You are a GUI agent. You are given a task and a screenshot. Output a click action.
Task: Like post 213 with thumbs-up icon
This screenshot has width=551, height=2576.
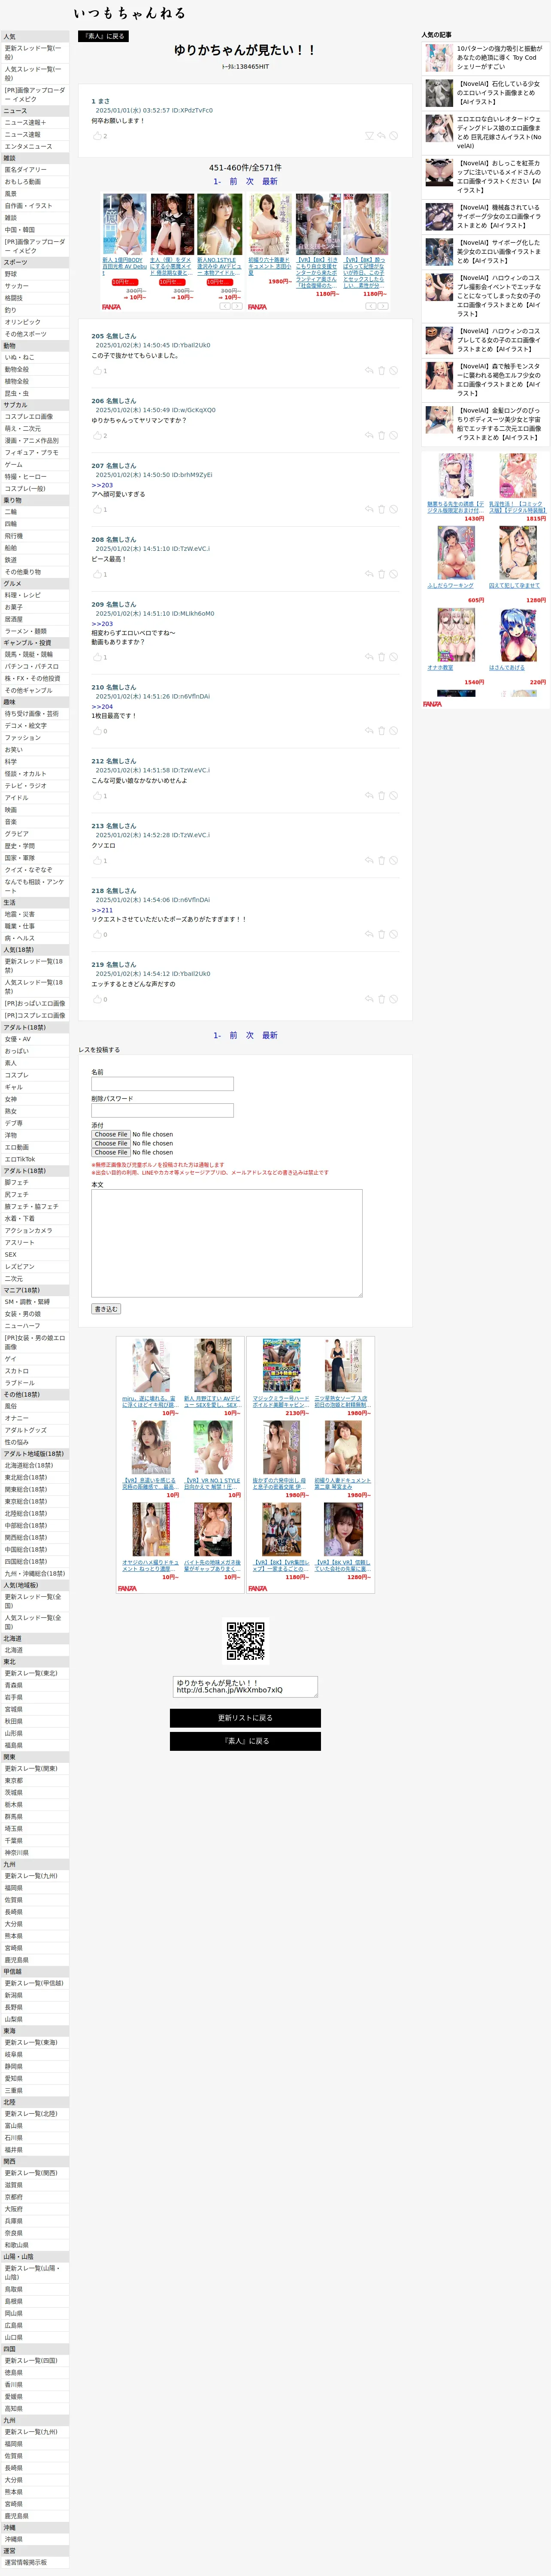(x=97, y=861)
